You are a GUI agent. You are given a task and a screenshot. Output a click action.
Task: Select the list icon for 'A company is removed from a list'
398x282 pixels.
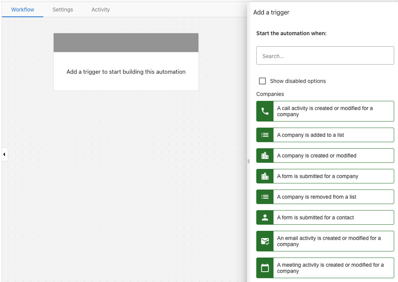click(264, 196)
